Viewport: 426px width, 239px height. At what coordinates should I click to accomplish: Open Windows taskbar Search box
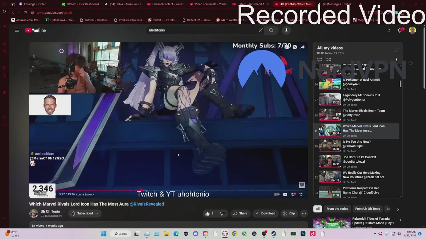[120, 234]
